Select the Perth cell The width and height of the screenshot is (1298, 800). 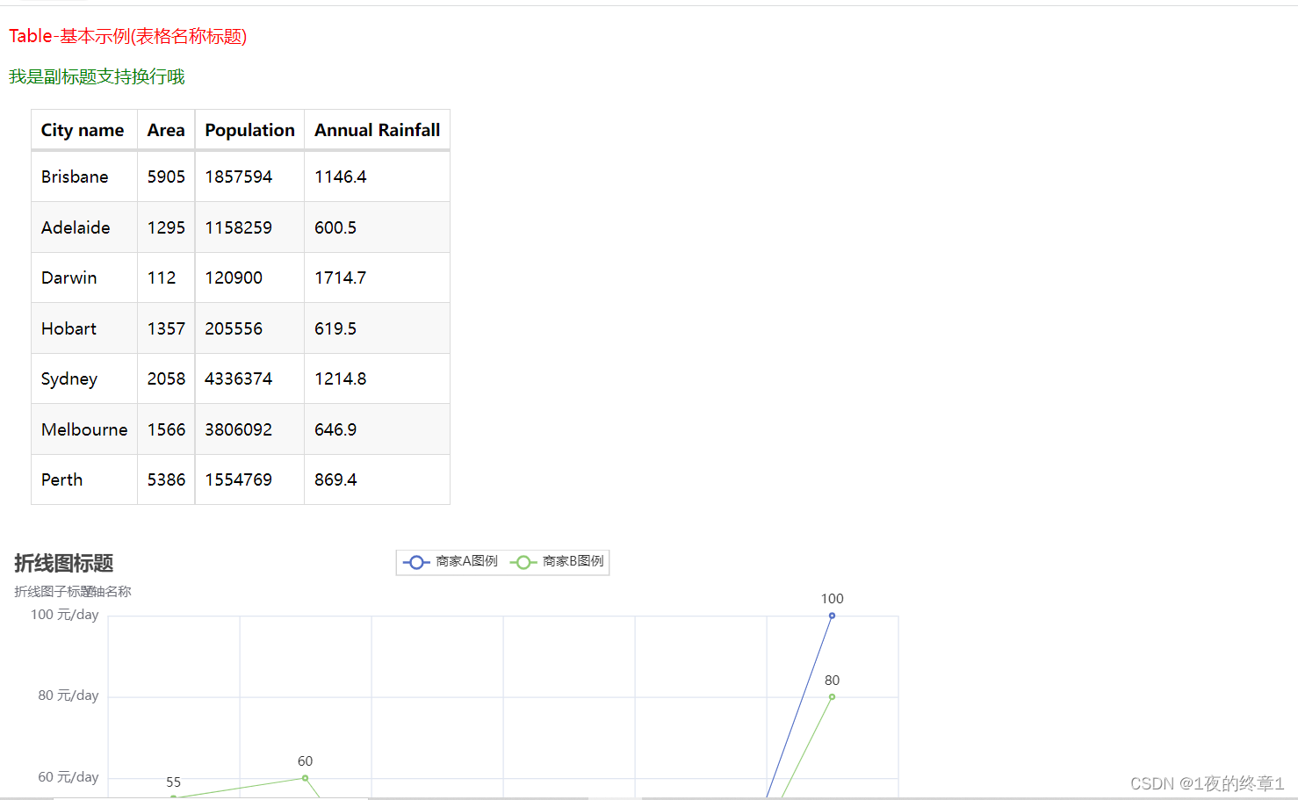point(84,479)
